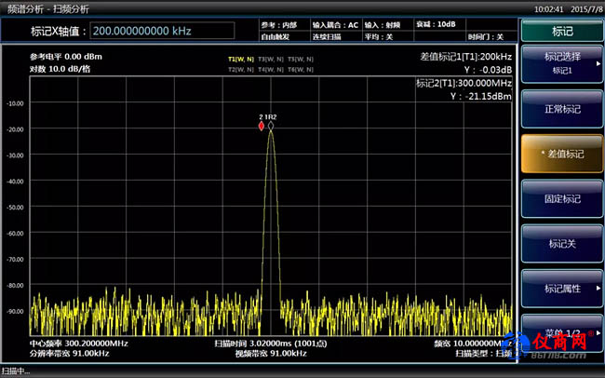The width and height of the screenshot is (605, 378).
Task: Click the -50.00 y-axis label
Action: point(15,208)
